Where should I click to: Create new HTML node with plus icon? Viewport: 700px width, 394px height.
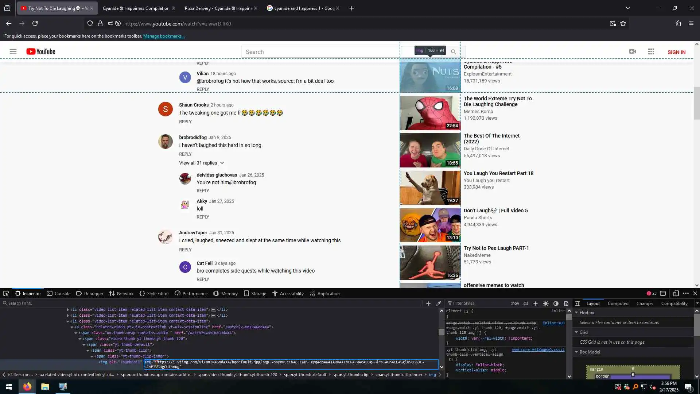point(428,303)
